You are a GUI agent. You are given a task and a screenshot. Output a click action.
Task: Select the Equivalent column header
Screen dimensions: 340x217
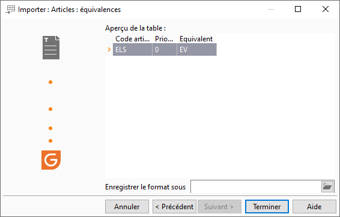(196, 39)
